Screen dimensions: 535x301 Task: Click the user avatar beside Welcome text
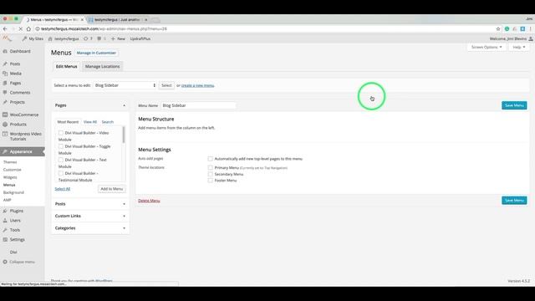pos(531,39)
